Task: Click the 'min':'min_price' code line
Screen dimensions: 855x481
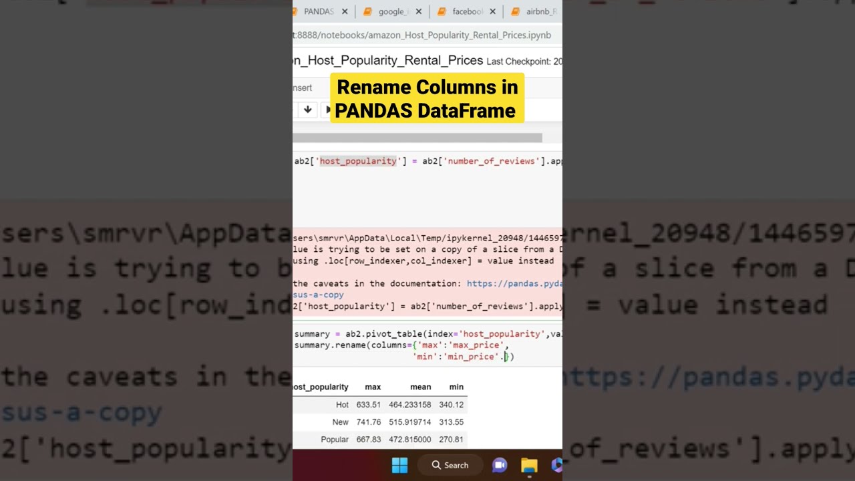Action: pos(464,357)
